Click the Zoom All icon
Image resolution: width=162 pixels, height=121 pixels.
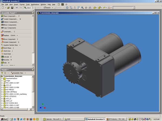67,8
